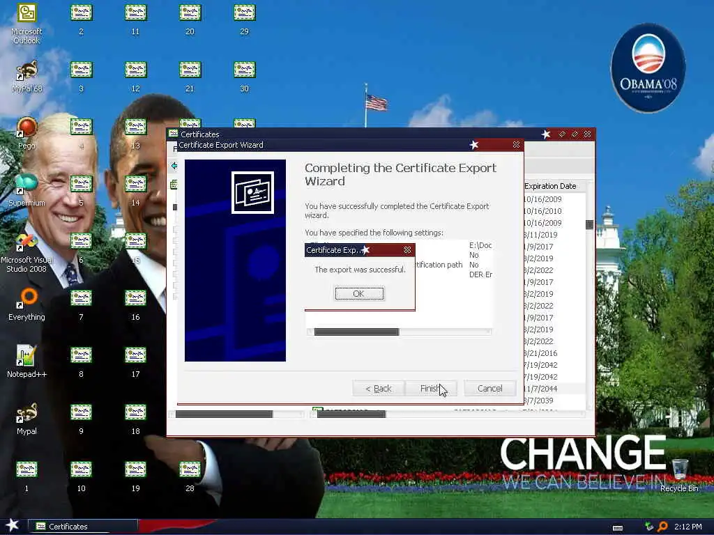Select certificate file icon named 2
714x535 pixels.
tap(81, 19)
